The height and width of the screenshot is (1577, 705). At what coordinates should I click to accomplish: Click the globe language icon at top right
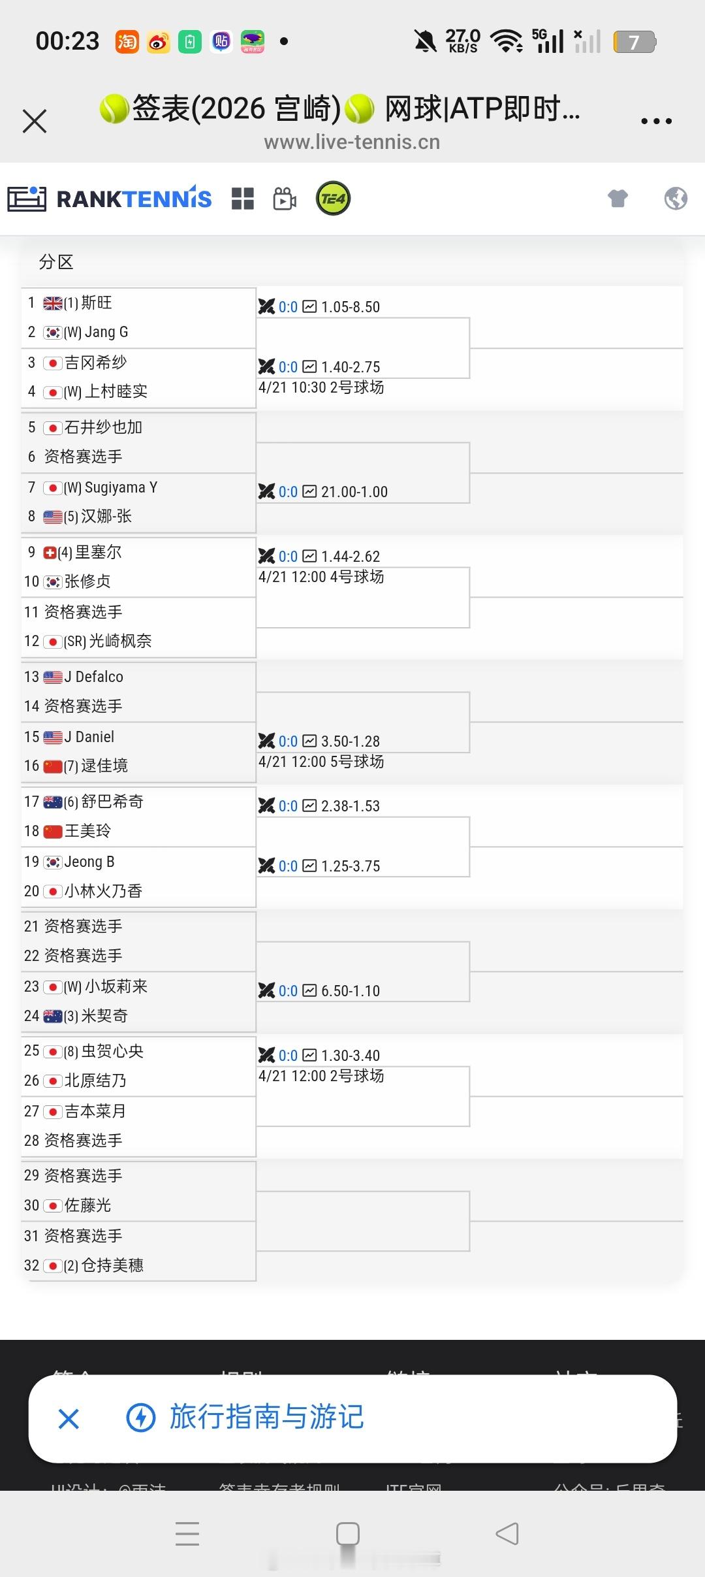pyautogui.click(x=676, y=198)
